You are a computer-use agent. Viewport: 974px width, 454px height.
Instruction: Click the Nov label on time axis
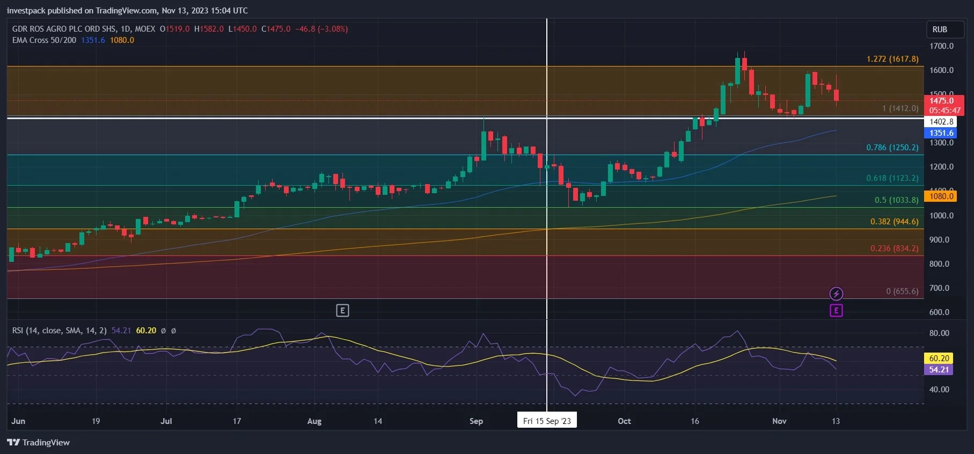(x=779, y=421)
